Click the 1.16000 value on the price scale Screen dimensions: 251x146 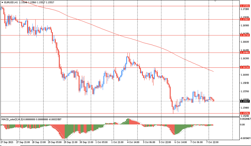click(245, 75)
